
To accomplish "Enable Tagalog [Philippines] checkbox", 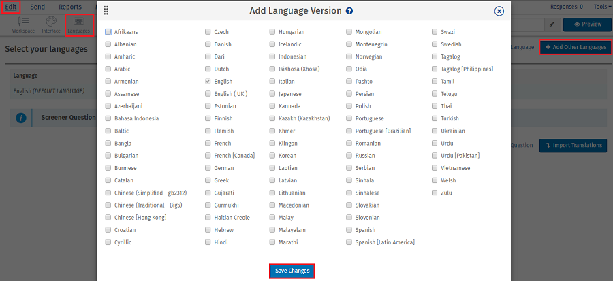I will (x=435, y=69).
